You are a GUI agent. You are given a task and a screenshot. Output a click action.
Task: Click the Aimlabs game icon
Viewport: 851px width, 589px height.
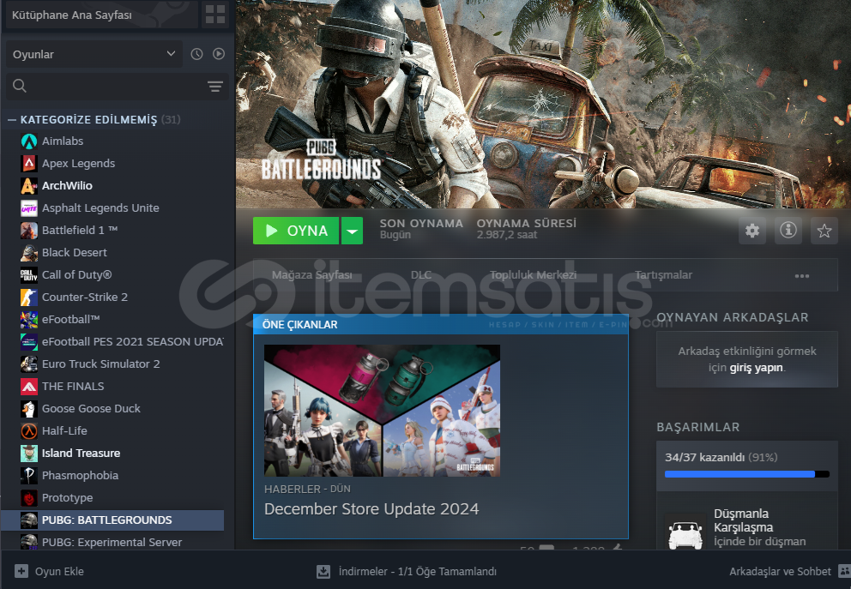tap(29, 141)
